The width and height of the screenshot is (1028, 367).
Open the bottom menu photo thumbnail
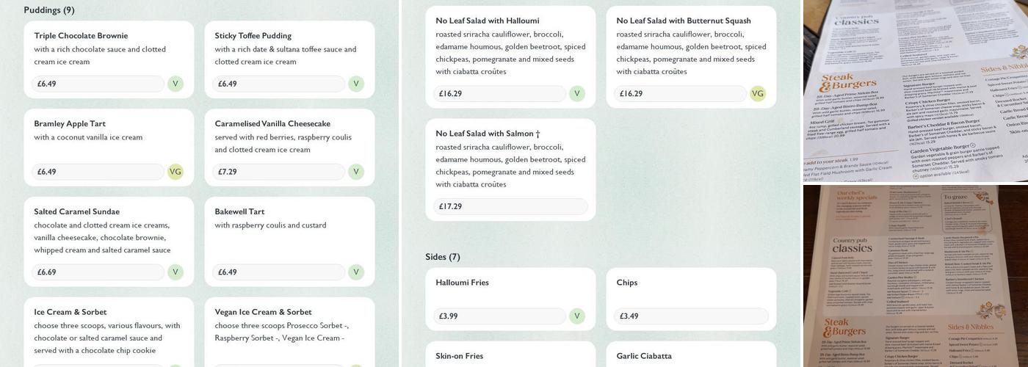pos(915,276)
